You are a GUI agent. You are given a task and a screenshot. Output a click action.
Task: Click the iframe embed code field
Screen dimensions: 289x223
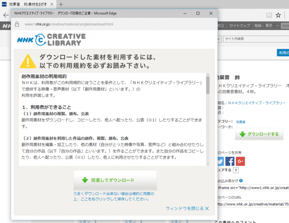coord(253,188)
